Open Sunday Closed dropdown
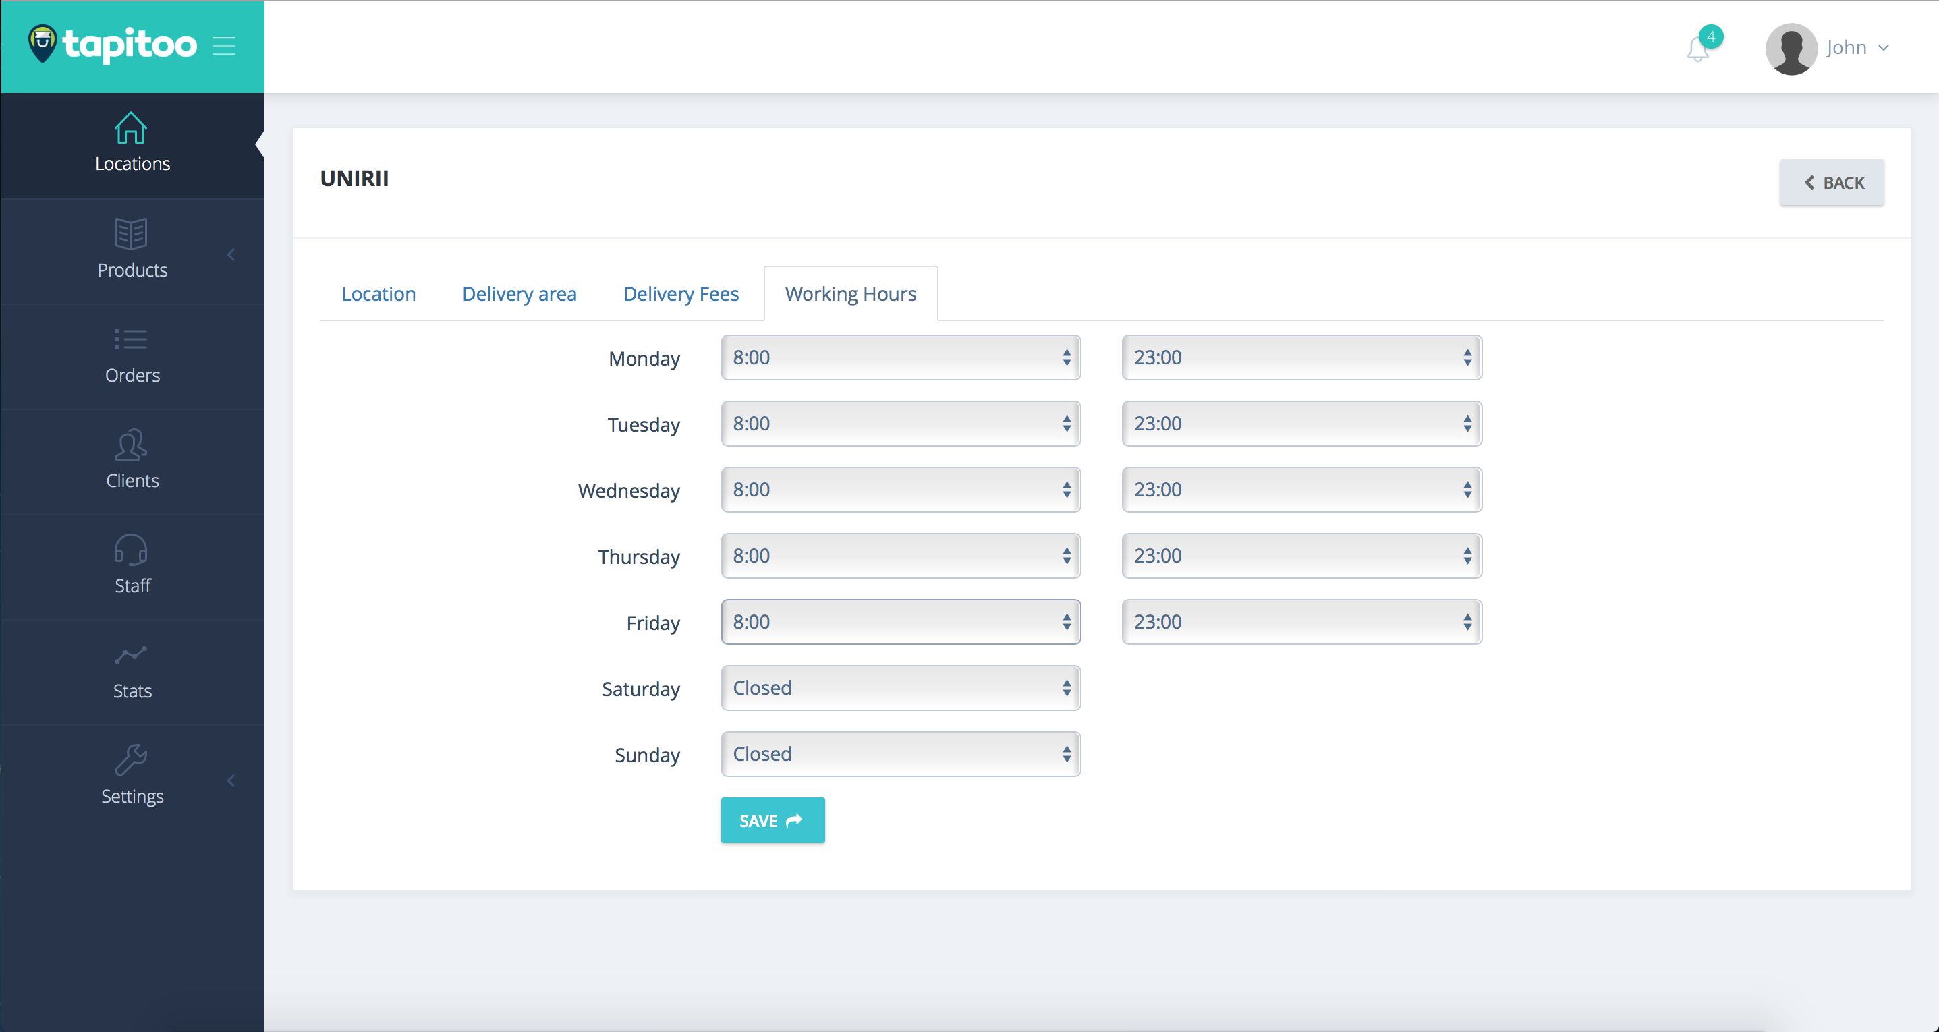This screenshot has height=1032, width=1939. pyautogui.click(x=900, y=754)
